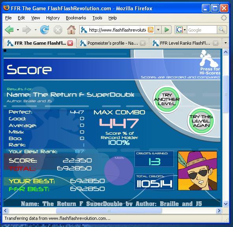
Task: Click the Firefox logo in title bar
Action: tap(6, 8)
